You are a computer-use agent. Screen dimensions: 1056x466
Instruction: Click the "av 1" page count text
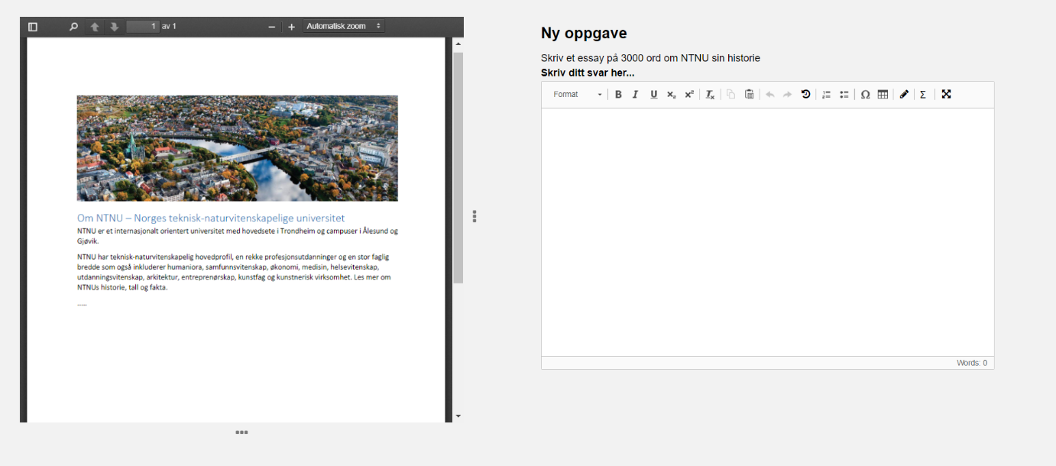click(x=169, y=27)
